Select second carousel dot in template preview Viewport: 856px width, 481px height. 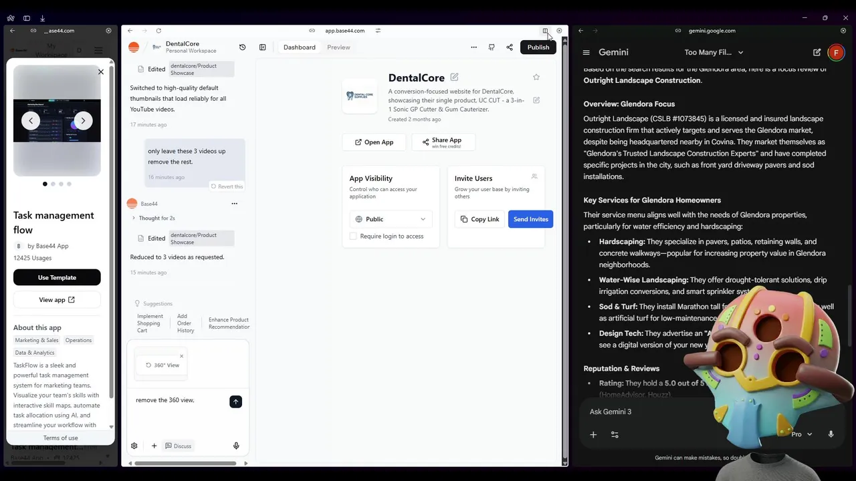[53, 184]
